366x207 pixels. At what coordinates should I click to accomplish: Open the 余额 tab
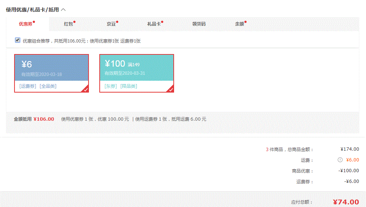pyautogui.click(x=240, y=24)
